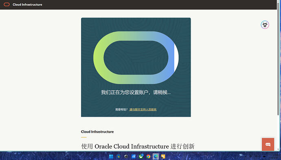Switch to Microsoft Edge in taskbar
Viewport: 281px width, 160px height.
156,157
